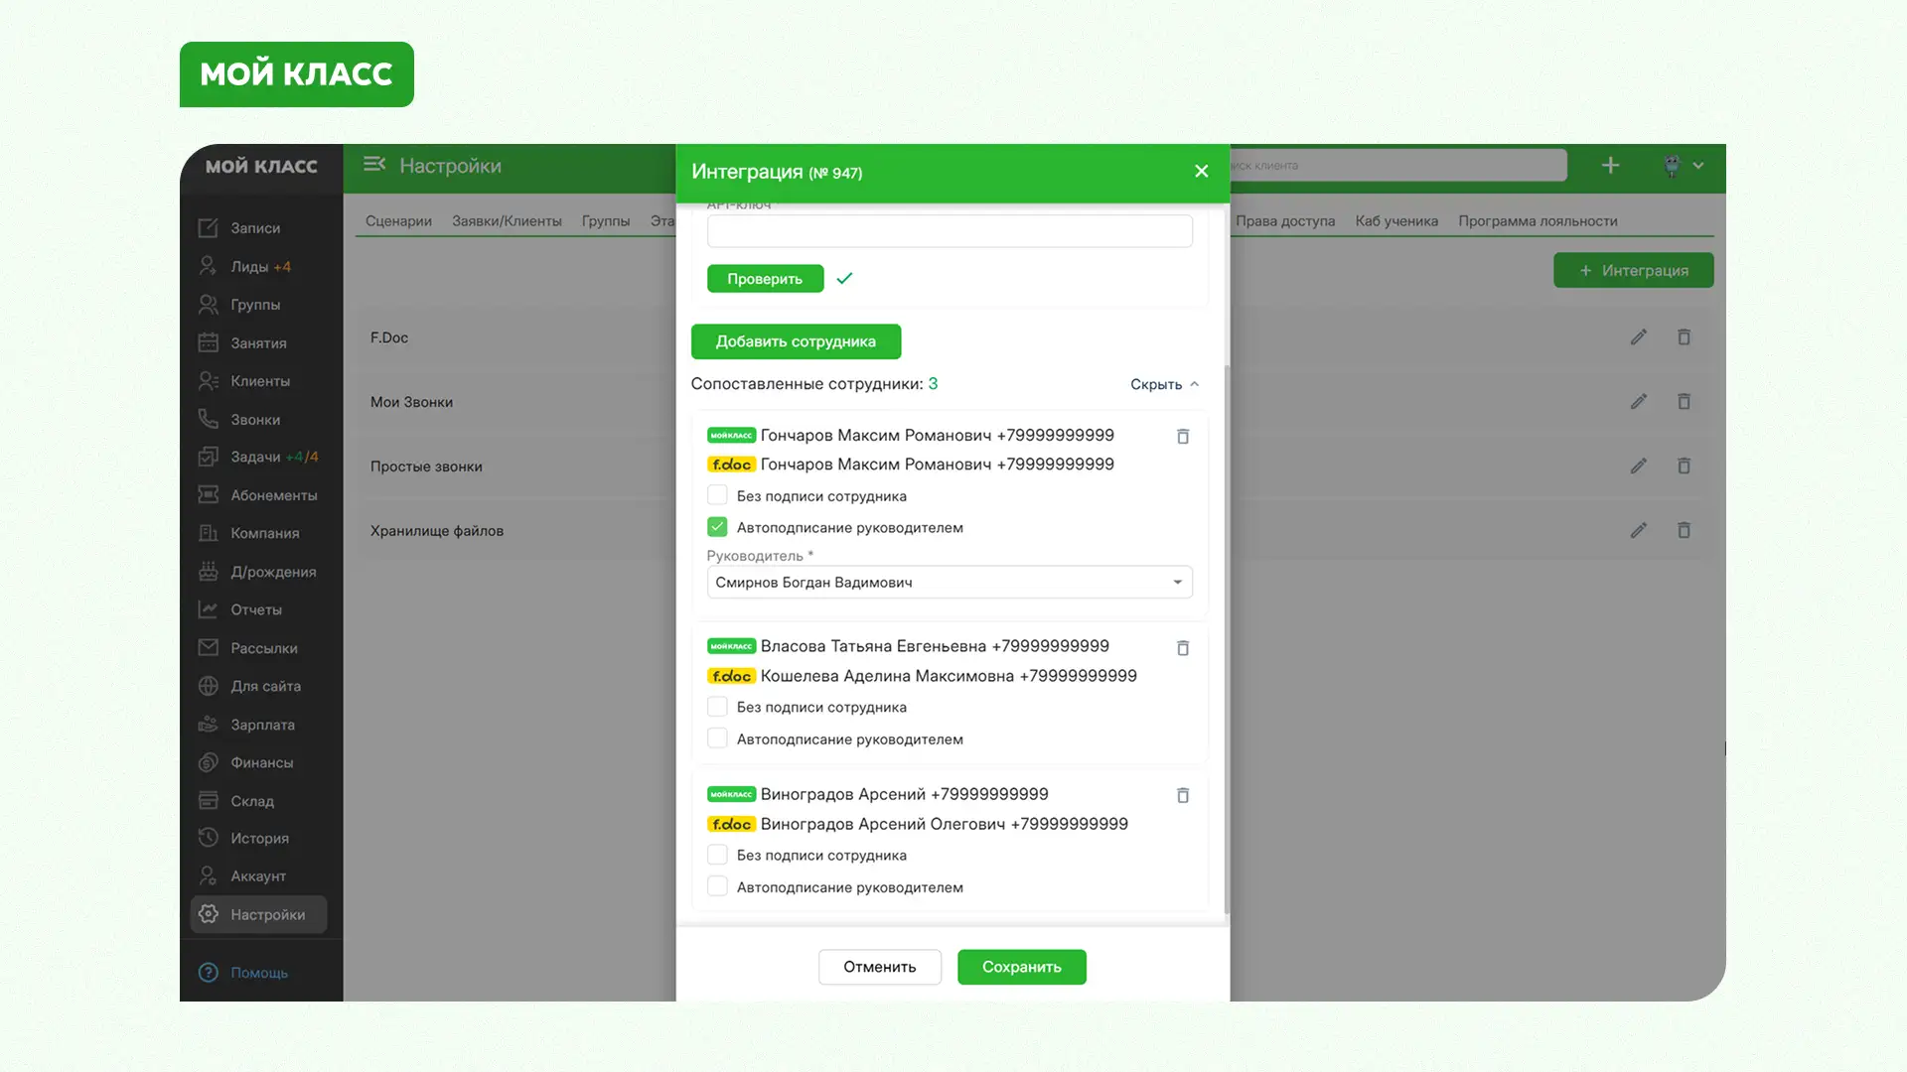Open the Задачи section in sidebar

[x=253, y=457]
